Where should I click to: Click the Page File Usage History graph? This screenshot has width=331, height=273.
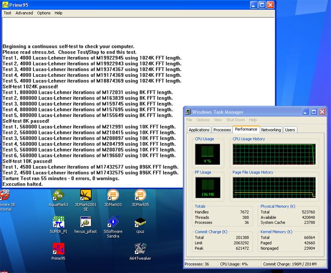coord(274,188)
